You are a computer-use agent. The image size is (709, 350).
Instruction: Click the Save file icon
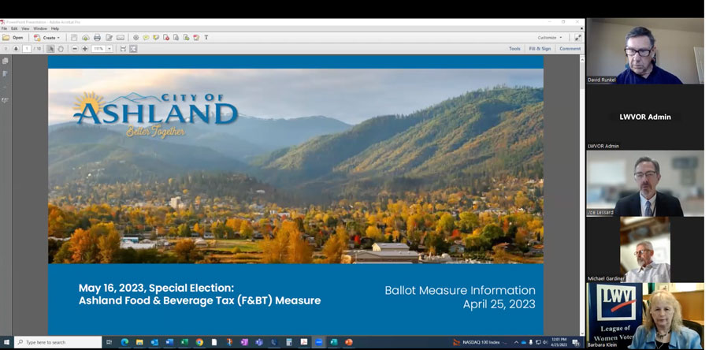point(74,38)
